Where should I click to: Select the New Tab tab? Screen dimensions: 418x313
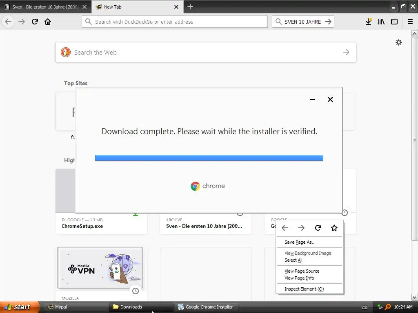138,7
